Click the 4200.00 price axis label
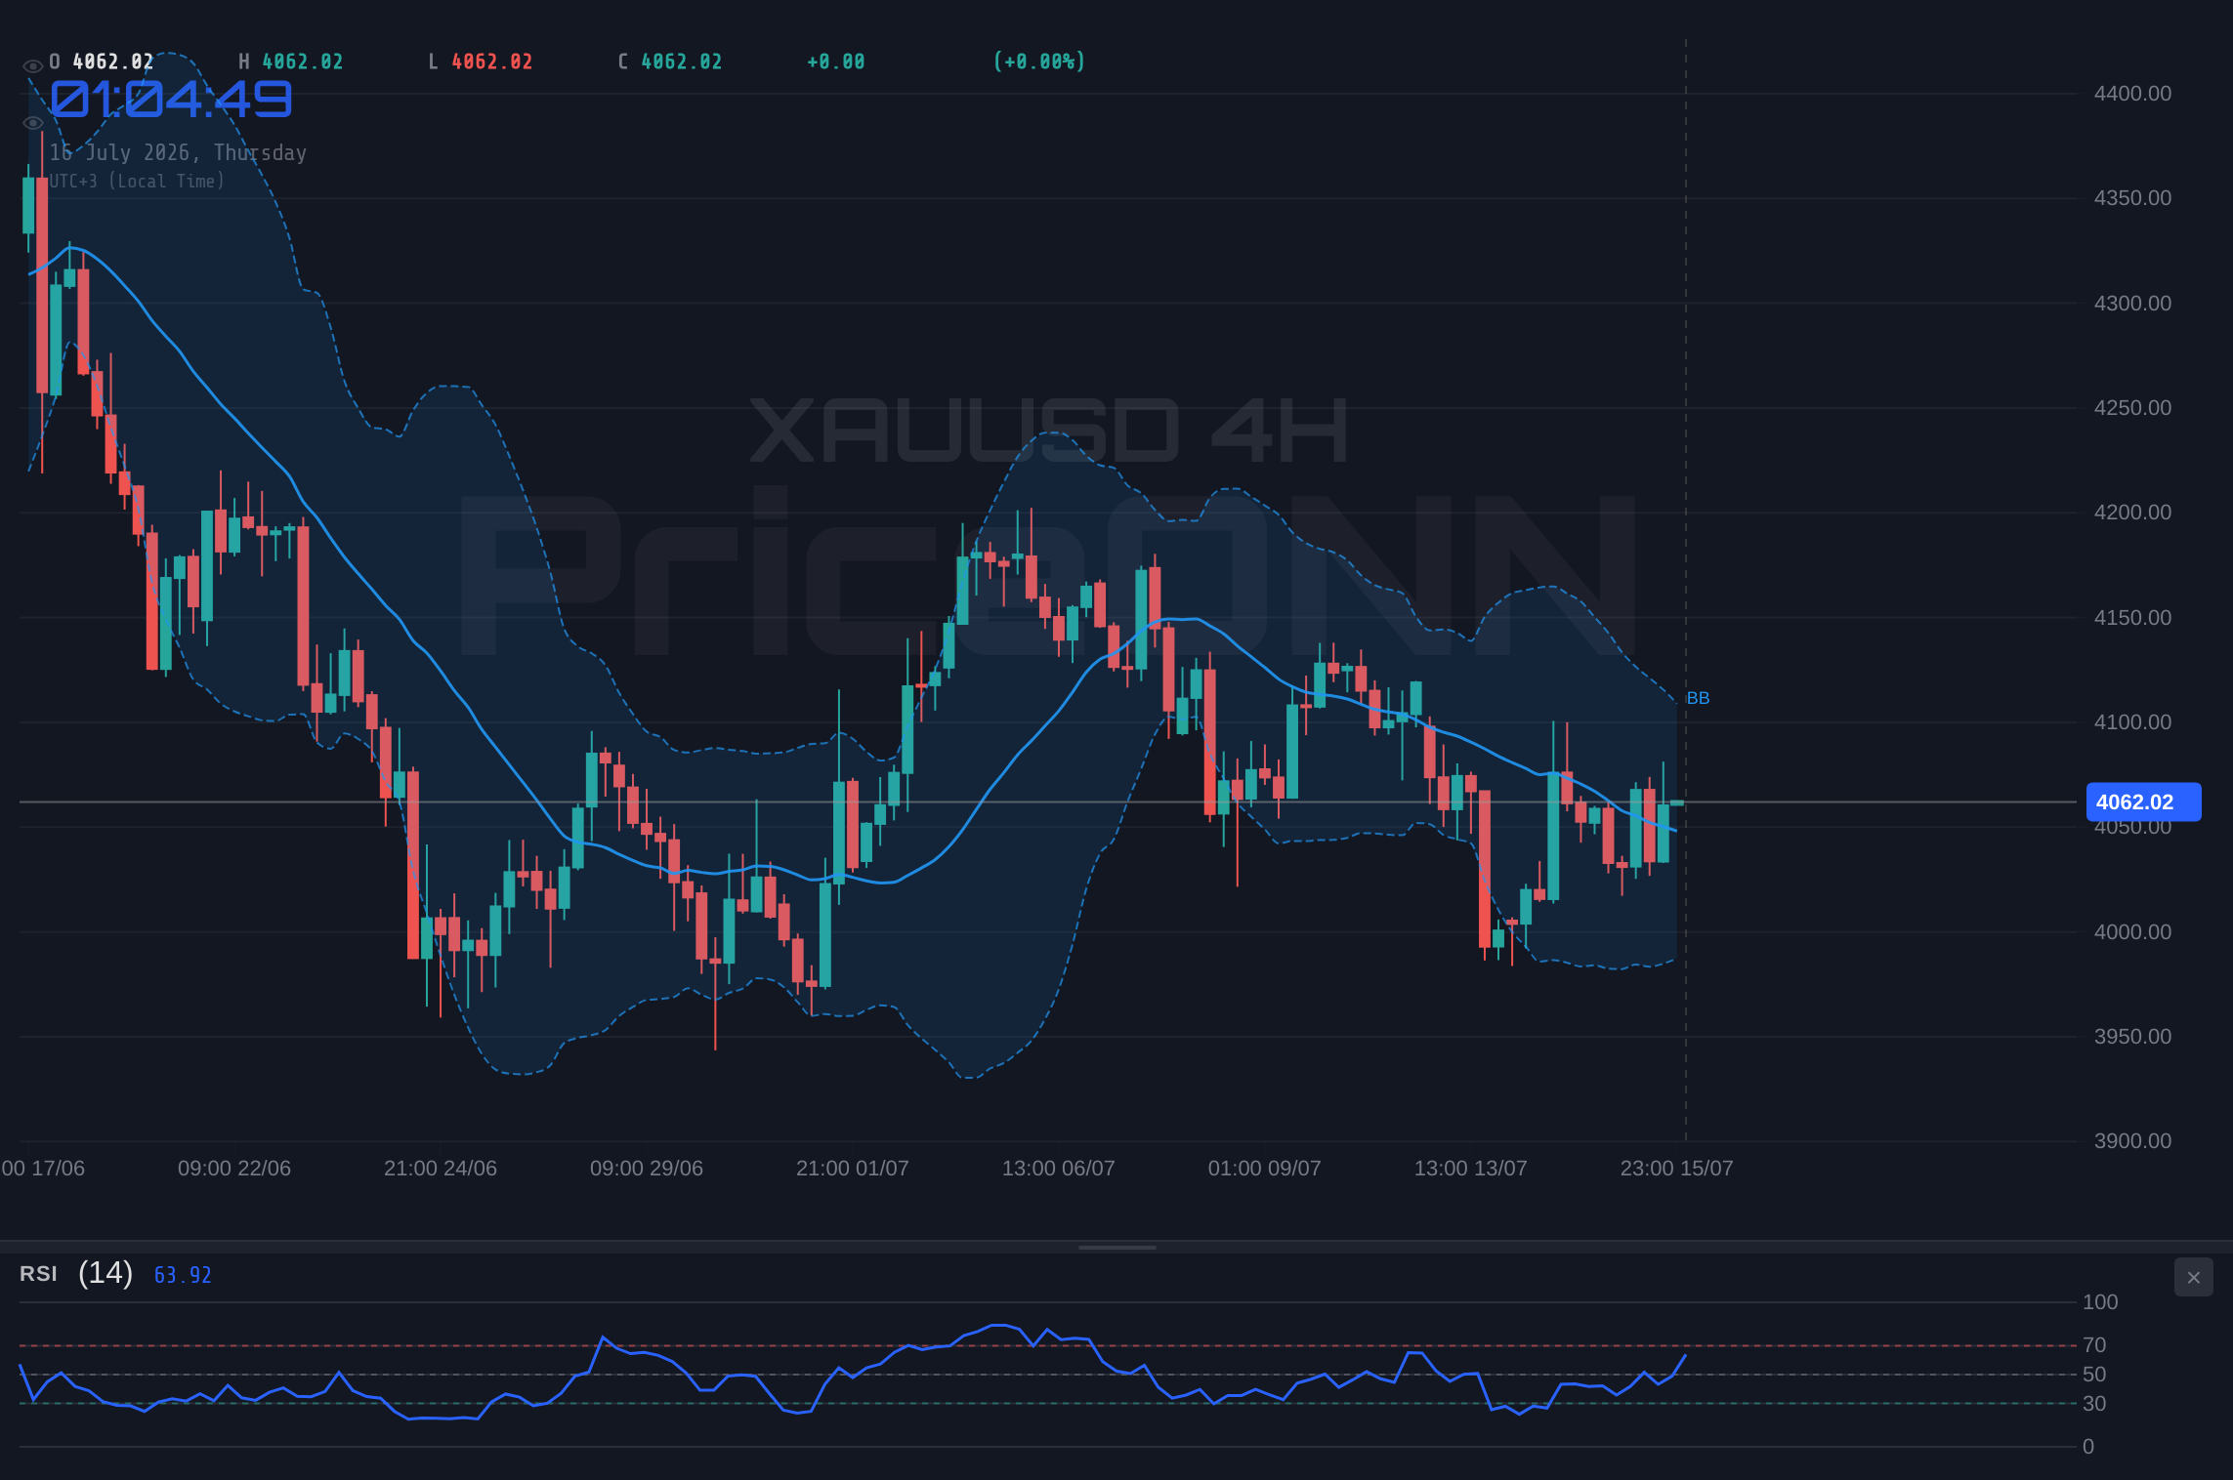2233x1480 pixels. 2132,513
